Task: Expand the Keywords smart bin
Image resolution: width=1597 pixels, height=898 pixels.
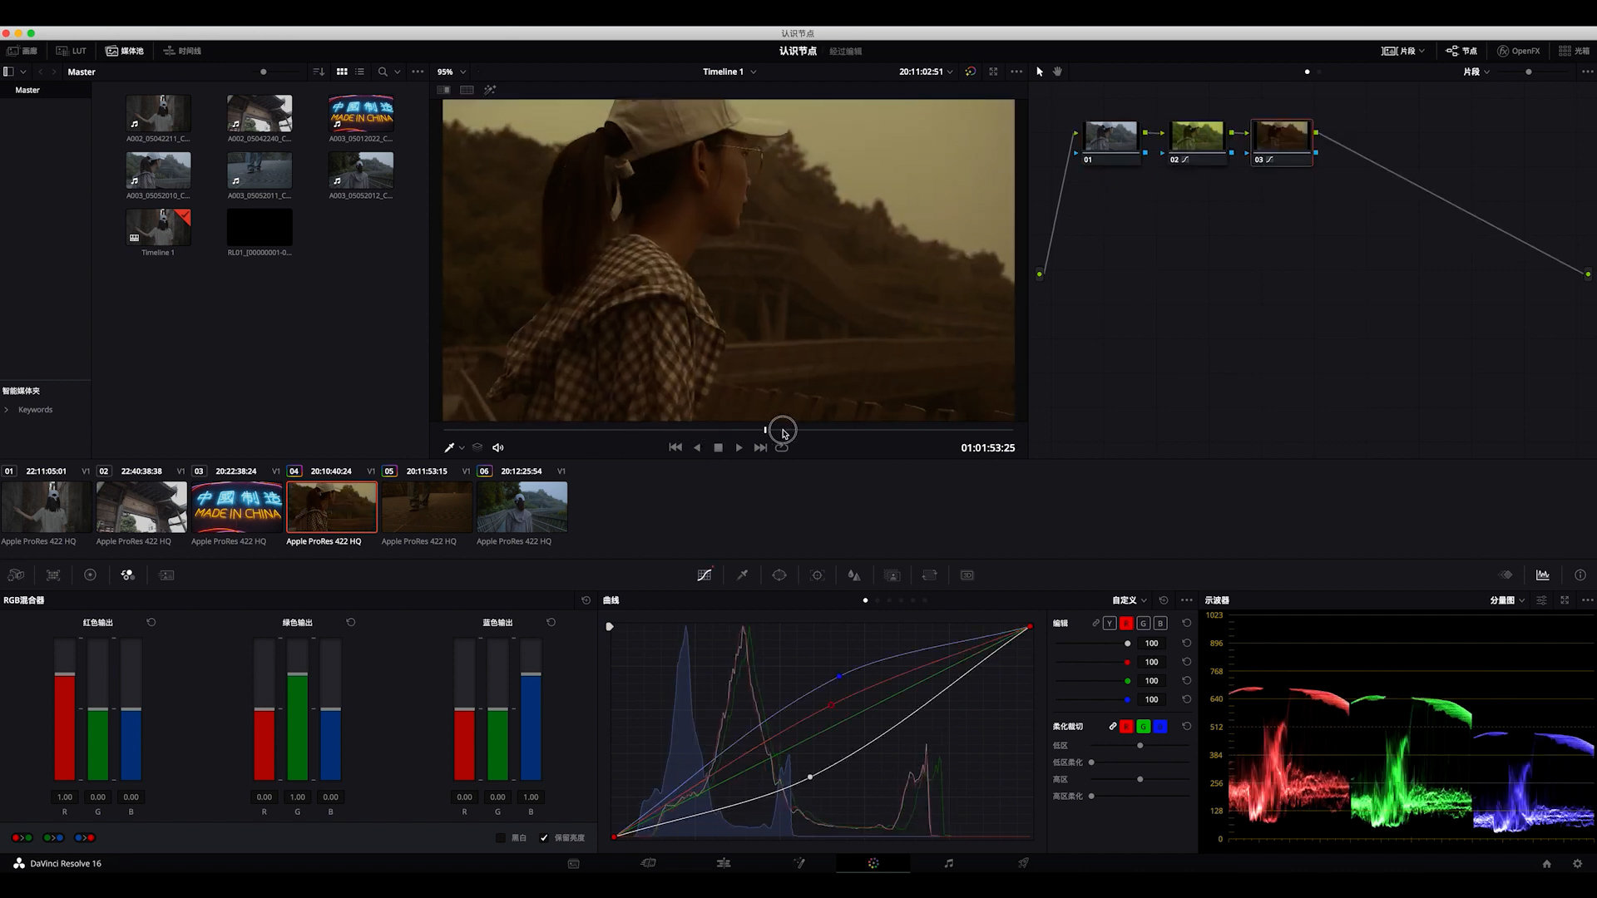Action: click(7, 410)
